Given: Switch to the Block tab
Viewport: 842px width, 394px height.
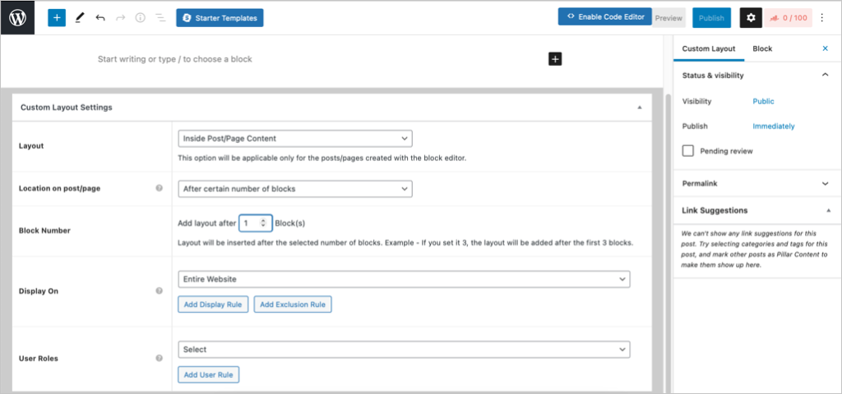Looking at the screenshot, I should (762, 49).
